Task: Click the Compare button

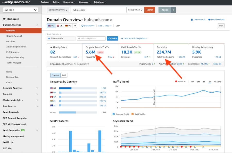Action: [x=112, y=38]
